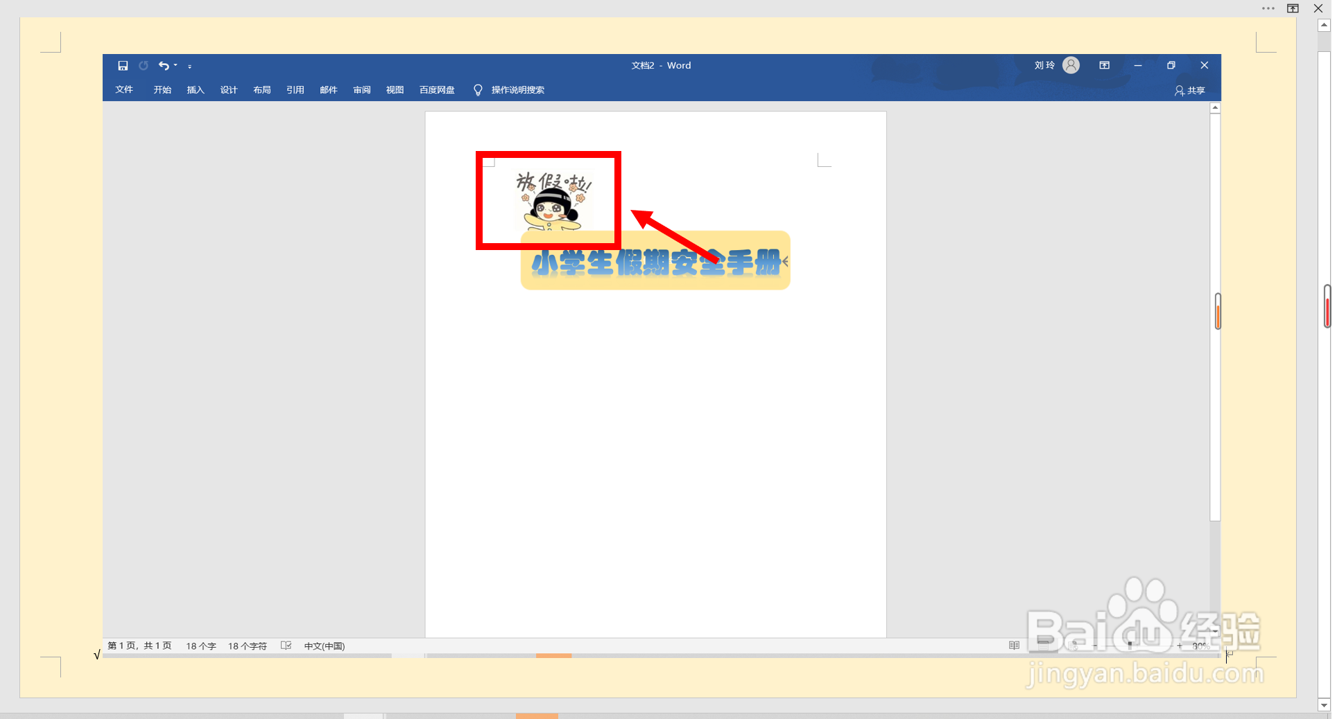
Task: Click the greyed repeat/redo arrow icon
Action: 144,66
